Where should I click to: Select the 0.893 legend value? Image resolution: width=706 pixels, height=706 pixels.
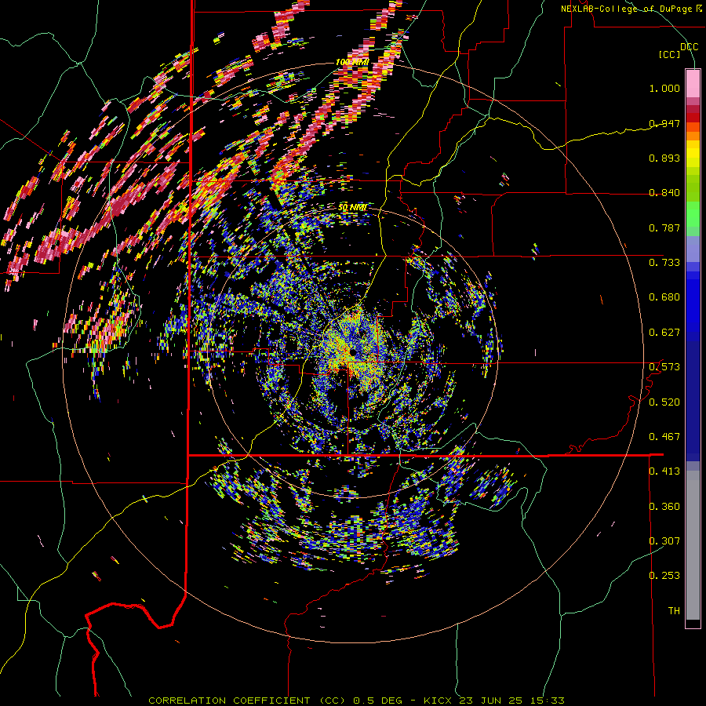pos(664,158)
